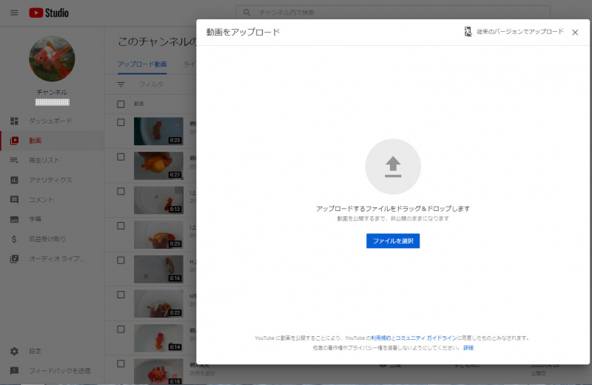The height and width of the screenshot is (385, 592).
Task: Open the hamburger navigation menu
Action: pyautogui.click(x=14, y=13)
